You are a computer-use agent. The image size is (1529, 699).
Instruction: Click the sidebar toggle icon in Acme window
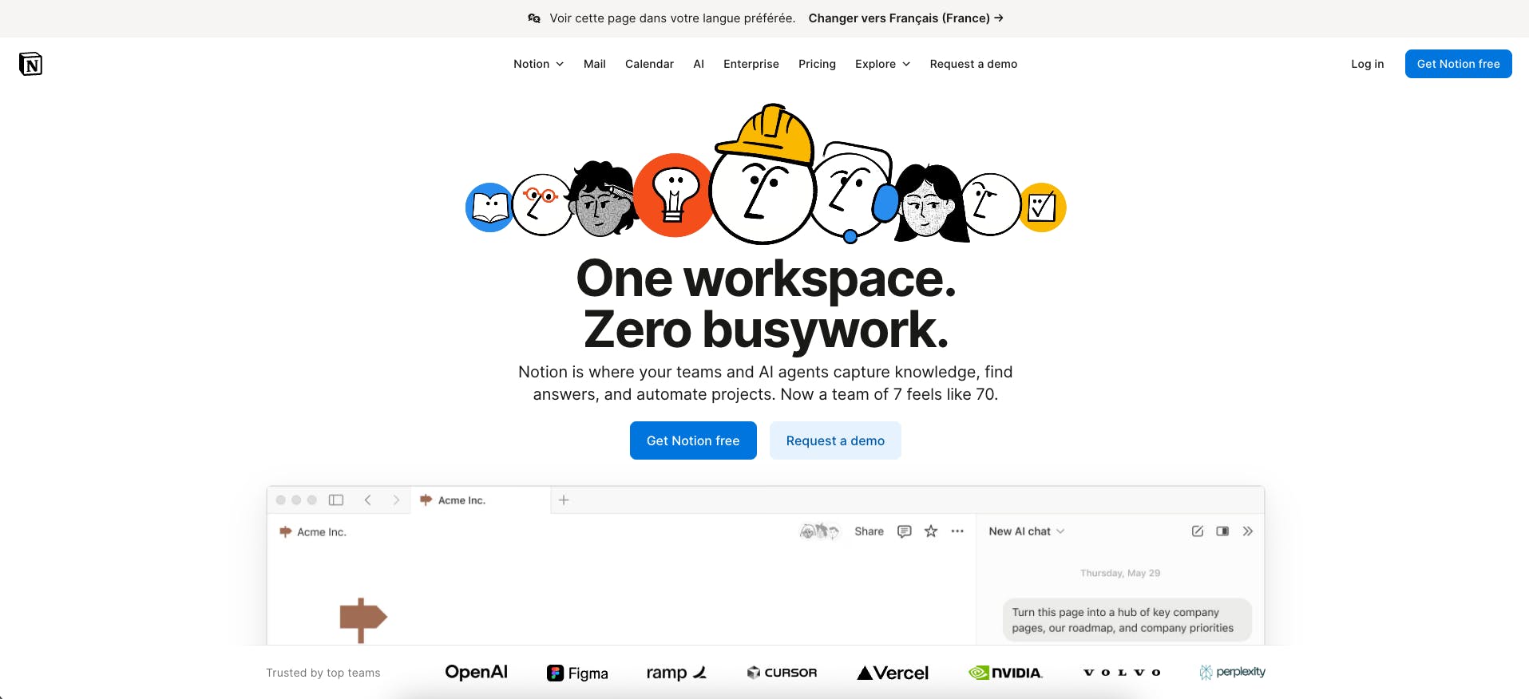click(336, 500)
